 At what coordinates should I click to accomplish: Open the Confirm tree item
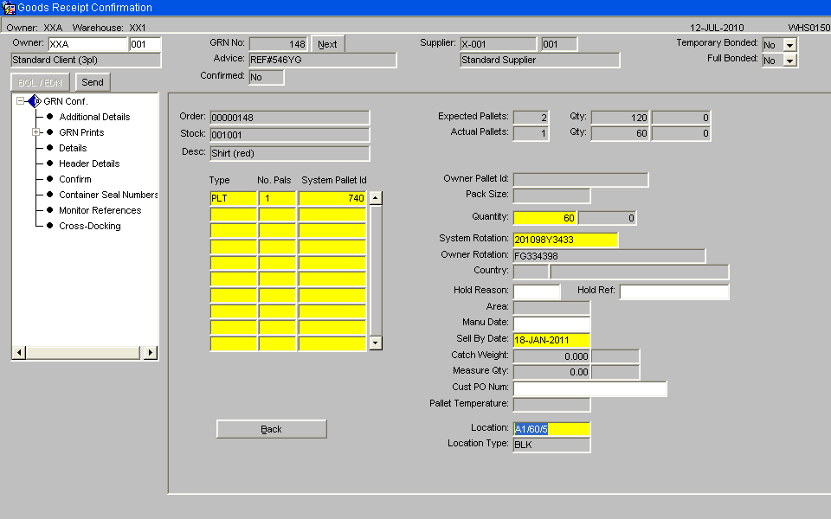[74, 179]
